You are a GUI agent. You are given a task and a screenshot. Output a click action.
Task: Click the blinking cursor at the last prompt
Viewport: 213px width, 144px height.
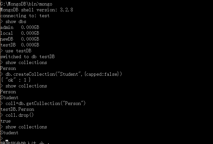pos(7,141)
